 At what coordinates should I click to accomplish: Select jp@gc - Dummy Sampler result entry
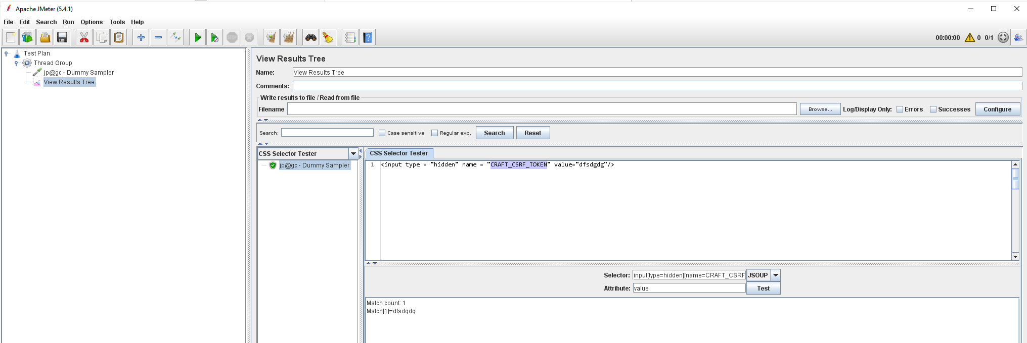pyautogui.click(x=314, y=165)
